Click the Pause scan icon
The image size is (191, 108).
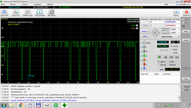(176, 13)
